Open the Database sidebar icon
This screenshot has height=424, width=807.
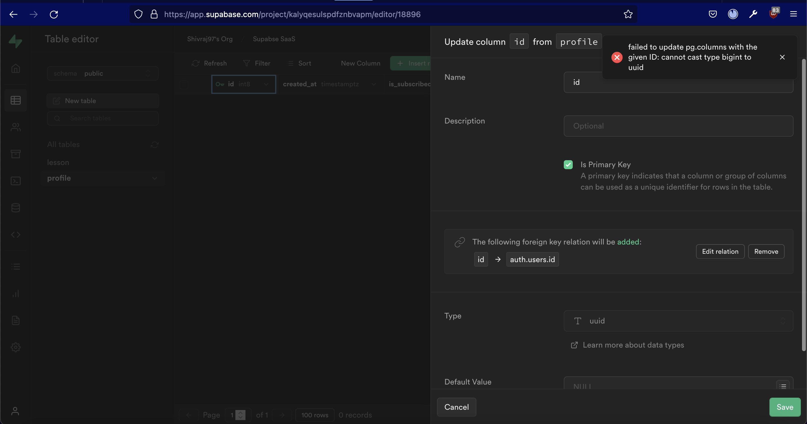pos(16,208)
